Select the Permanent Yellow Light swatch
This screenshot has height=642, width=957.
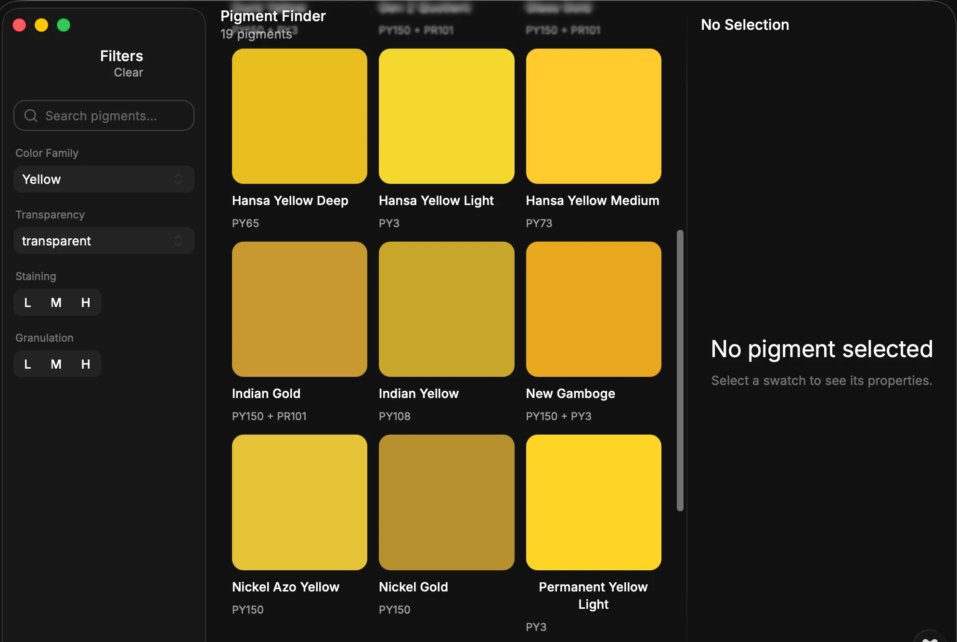[594, 502]
